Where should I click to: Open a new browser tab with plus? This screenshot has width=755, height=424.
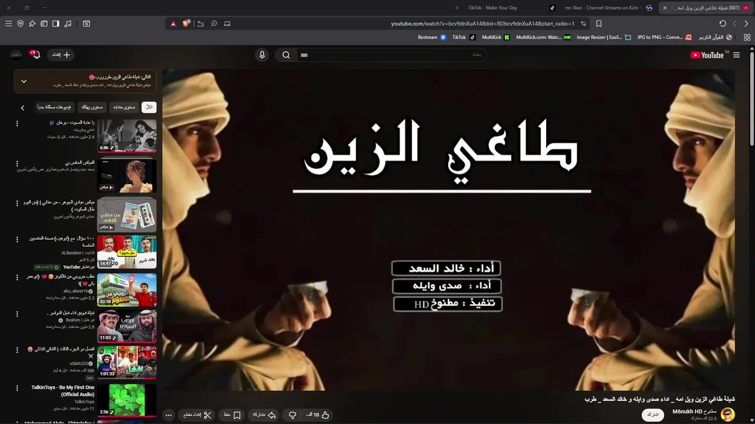click(457, 8)
